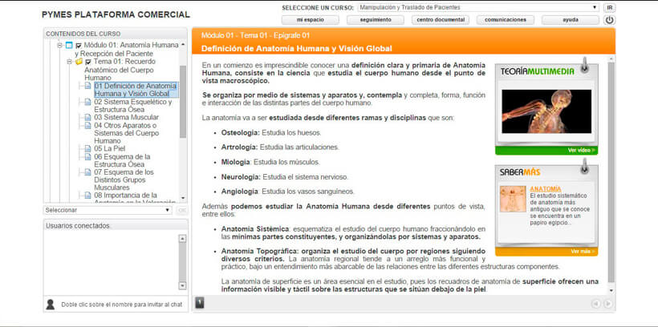This screenshot has height=327, width=658.
Task: Open the centro documental menu
Action: [x=441, y=20]
